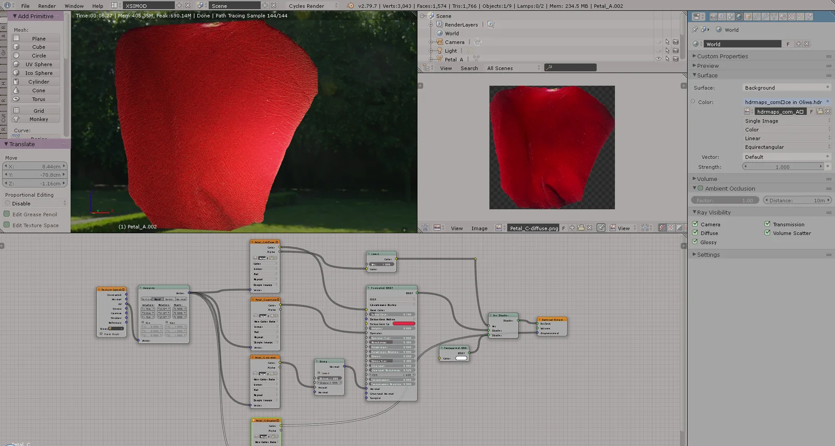Viewport: 835px width, 446px height.
Task: Uncheck Volume Scatter ray visibility
Action: (x=768, y=233)
